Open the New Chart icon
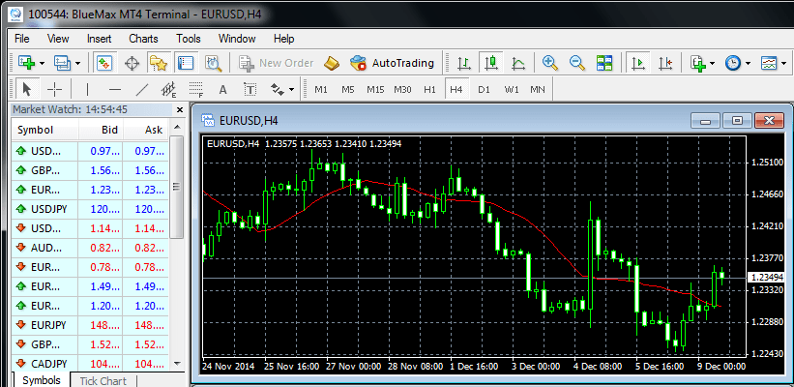This screenshot has height=387, width=794. (x=26, y=63)
